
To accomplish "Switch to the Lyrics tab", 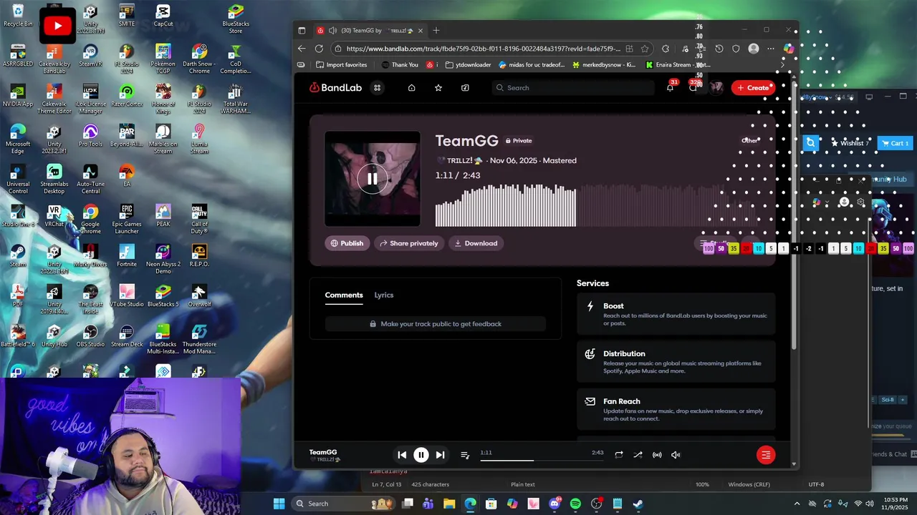I will (384, 295).
